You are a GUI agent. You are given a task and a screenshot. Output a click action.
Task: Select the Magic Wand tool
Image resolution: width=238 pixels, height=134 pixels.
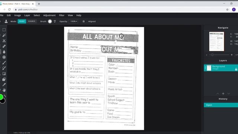[4, 35]
